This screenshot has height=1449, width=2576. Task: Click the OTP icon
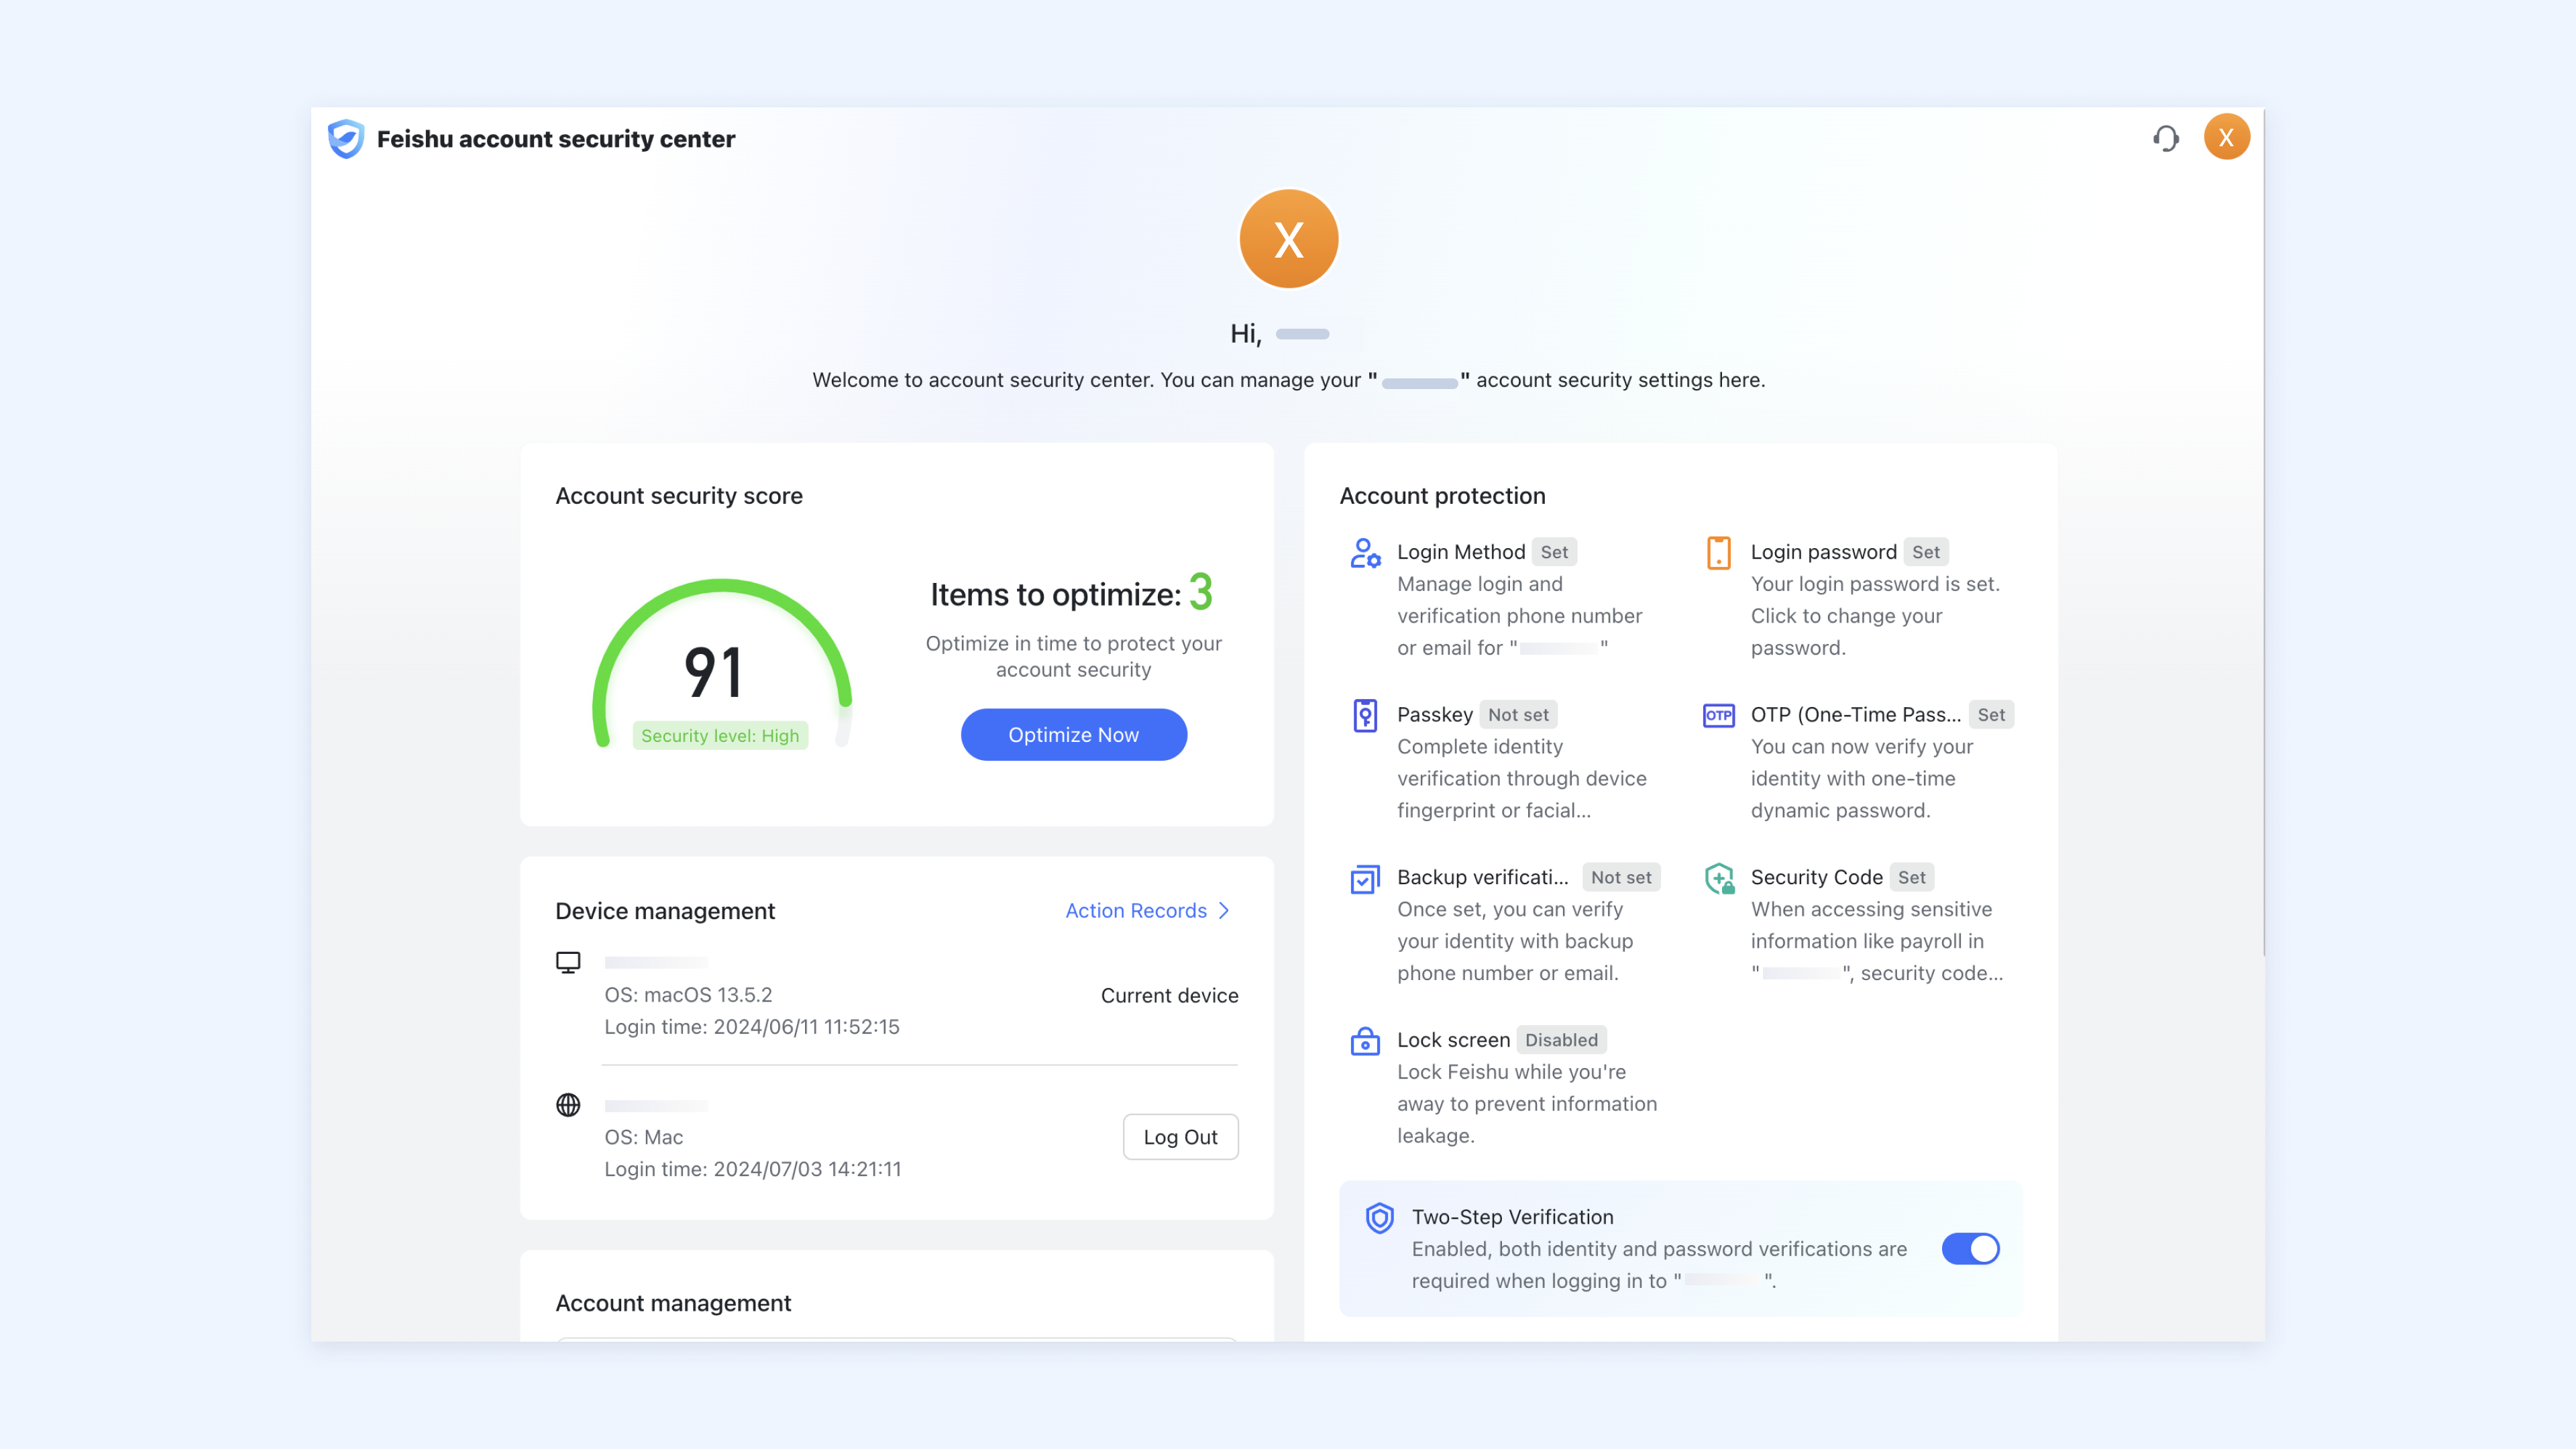[1718, 716]
